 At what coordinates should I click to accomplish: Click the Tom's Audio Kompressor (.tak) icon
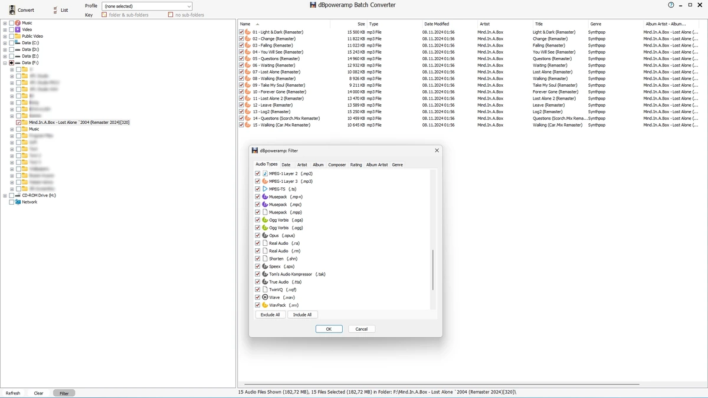pyautogui.click(x=265, y=274)
